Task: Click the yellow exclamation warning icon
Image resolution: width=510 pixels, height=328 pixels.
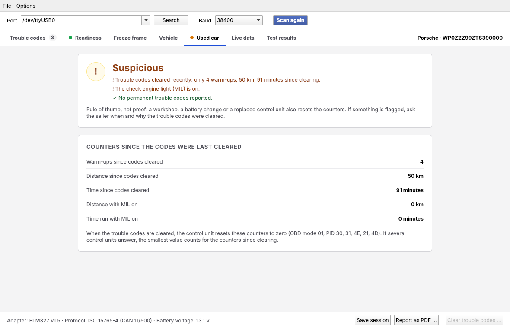Action: pyautogui.click(x=96, y=72)
